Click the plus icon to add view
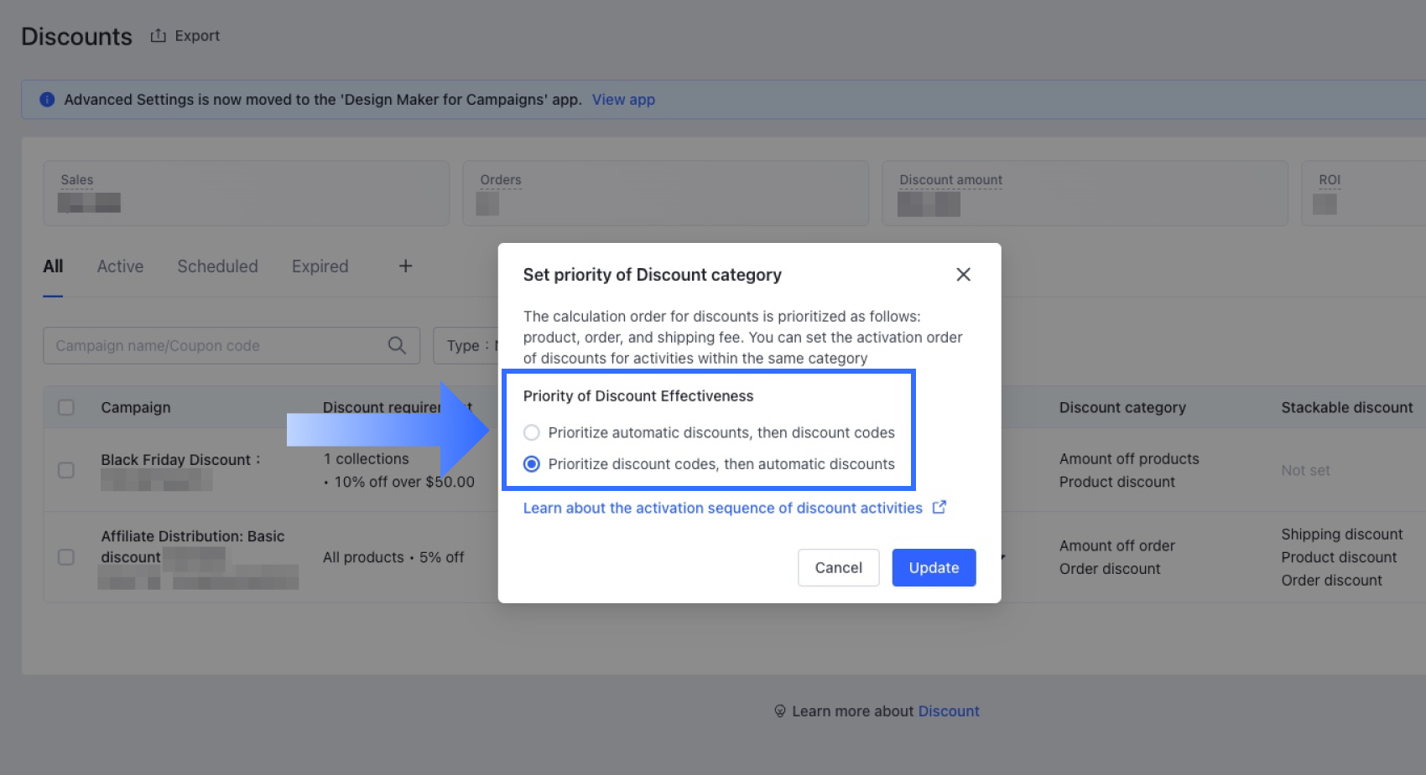 pyautogui.click(x=405, y=266)
